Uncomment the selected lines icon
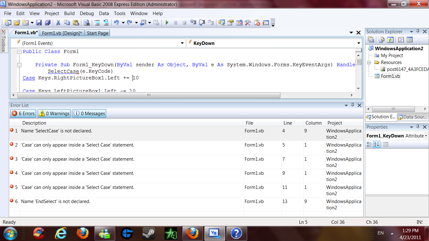The image size is (429, 241). point(106,23)
